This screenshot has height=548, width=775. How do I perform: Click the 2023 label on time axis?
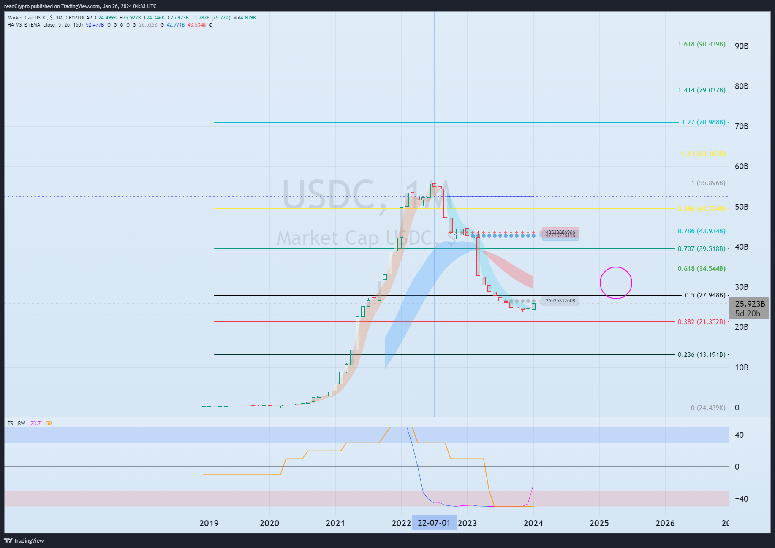(x=468, y=523)
